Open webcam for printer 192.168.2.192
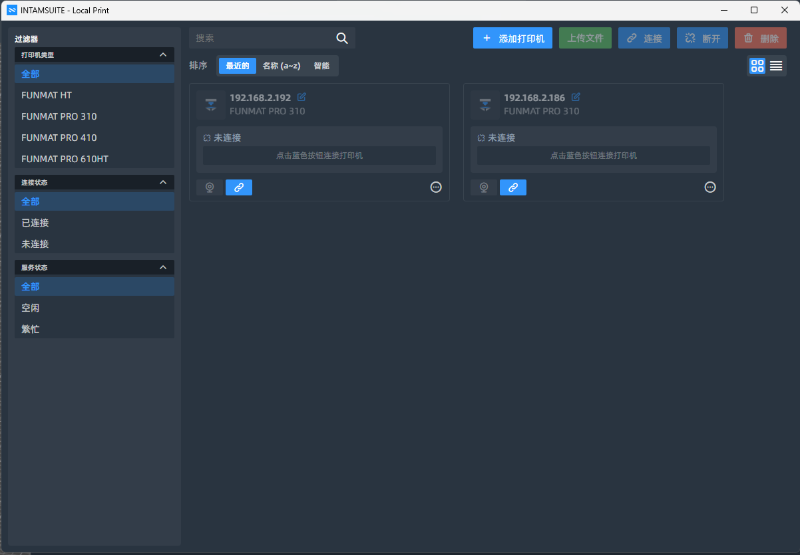 coord(210,187)
